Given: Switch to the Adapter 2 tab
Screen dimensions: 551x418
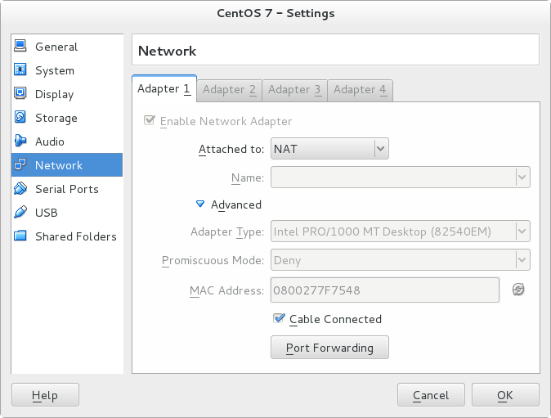Looking at the screenshot, I should pyautogui.click(x=229, y=90).
